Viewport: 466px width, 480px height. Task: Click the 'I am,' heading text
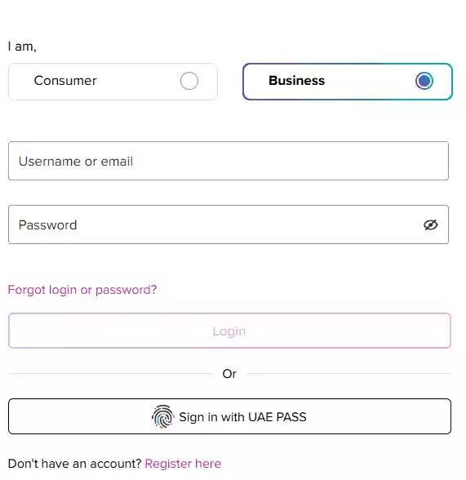(22, 47)
